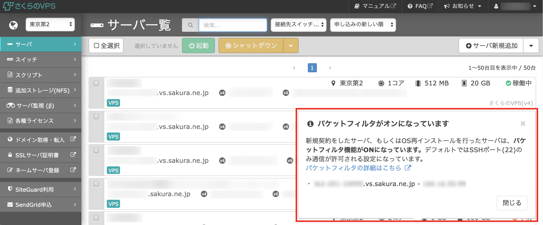Go to previous page arrow
543x225 pixels.
294,68
